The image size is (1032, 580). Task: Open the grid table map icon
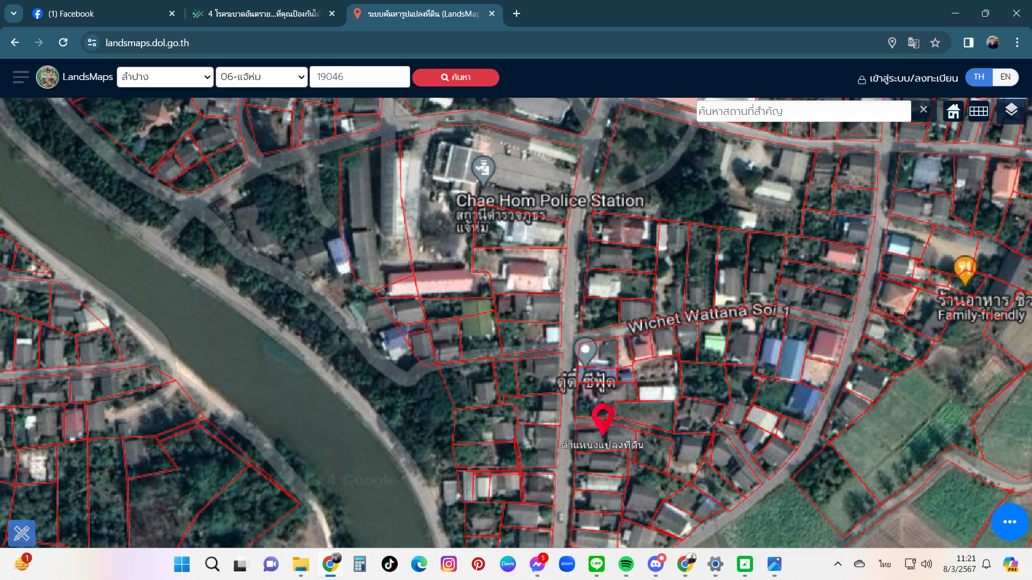(x=978, y=111)
